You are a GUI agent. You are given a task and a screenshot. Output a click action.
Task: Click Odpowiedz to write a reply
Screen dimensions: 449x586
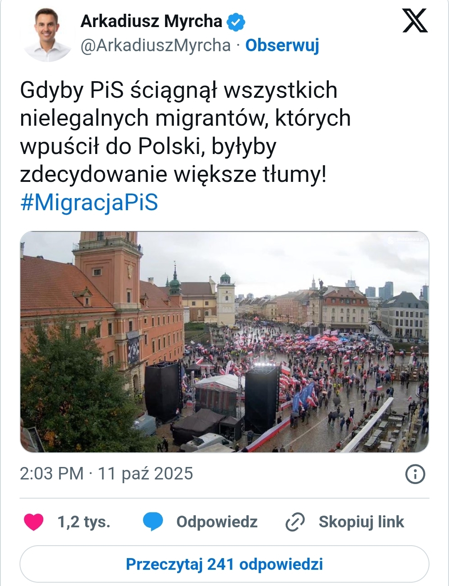coord(217,521)
